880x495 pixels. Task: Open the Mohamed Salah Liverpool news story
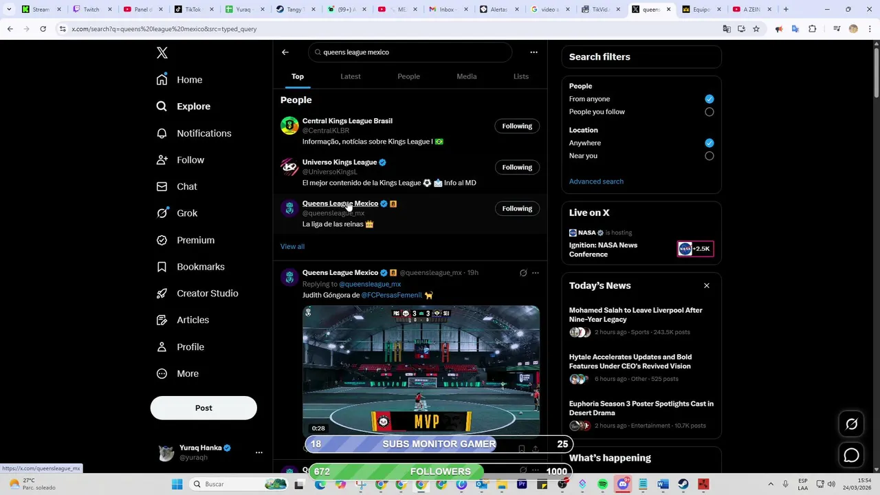coord(641,321)
